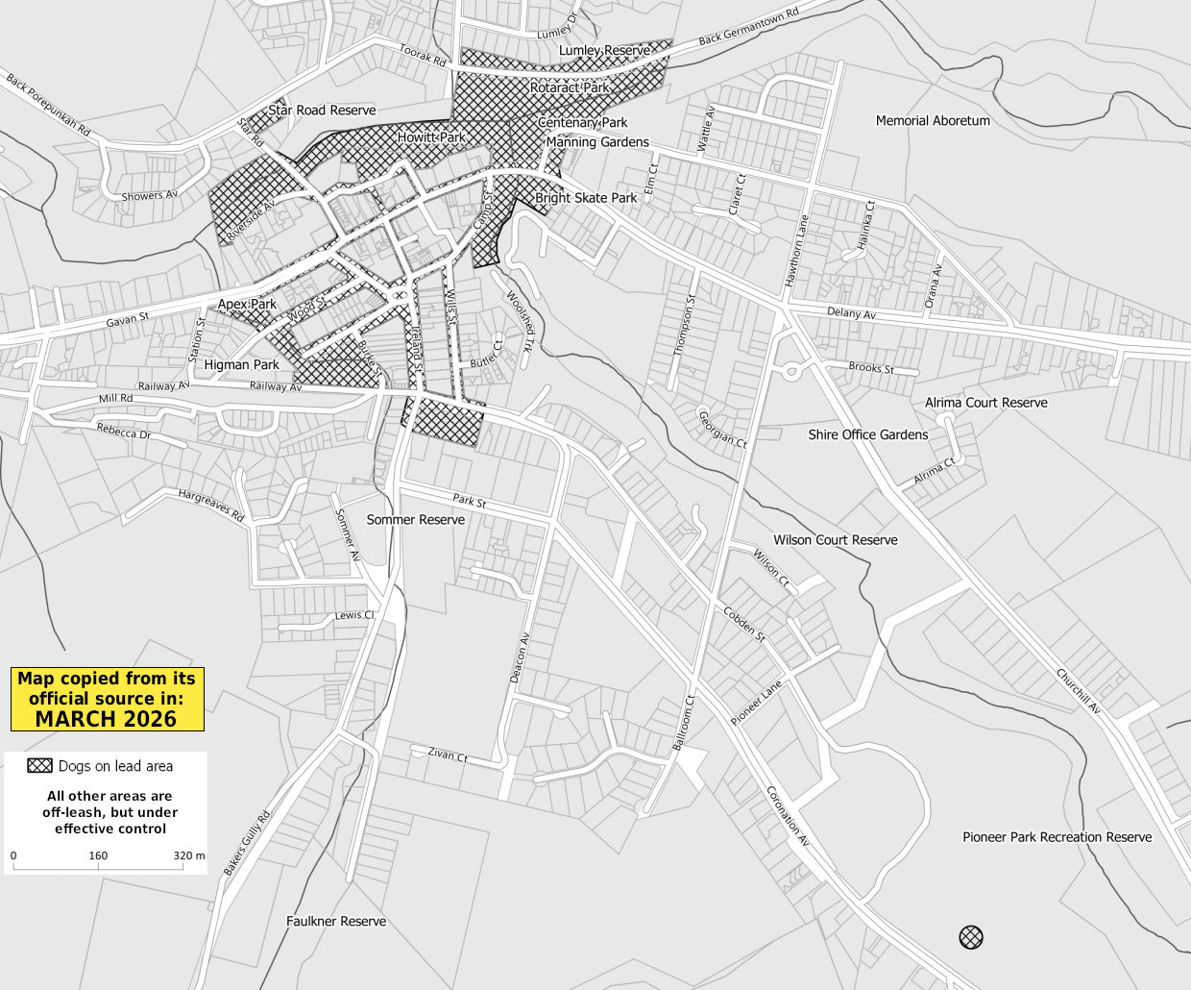Image resolution: width=1191 pixels, height=990 pixels.
Task: Select the Howitt Park label
Action: click(x=431, y=138)
